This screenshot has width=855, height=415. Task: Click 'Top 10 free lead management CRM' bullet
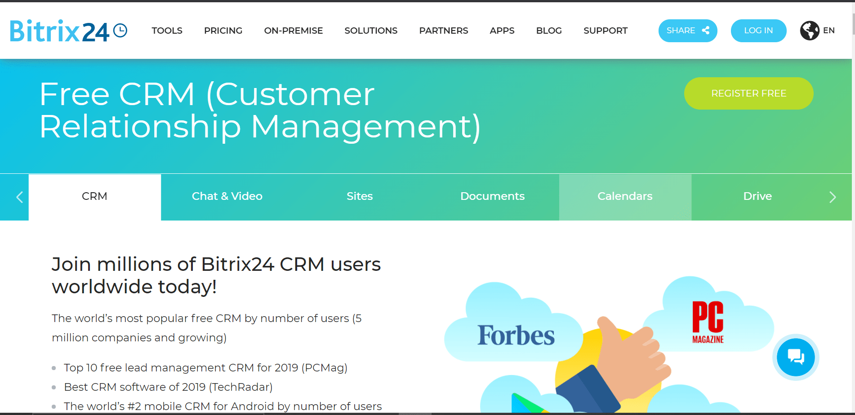coord(205,368)
